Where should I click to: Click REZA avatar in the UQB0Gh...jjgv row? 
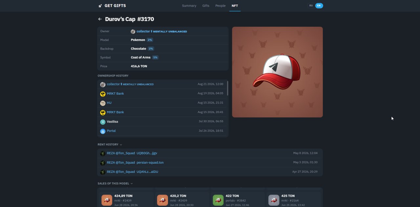[103, 153]
